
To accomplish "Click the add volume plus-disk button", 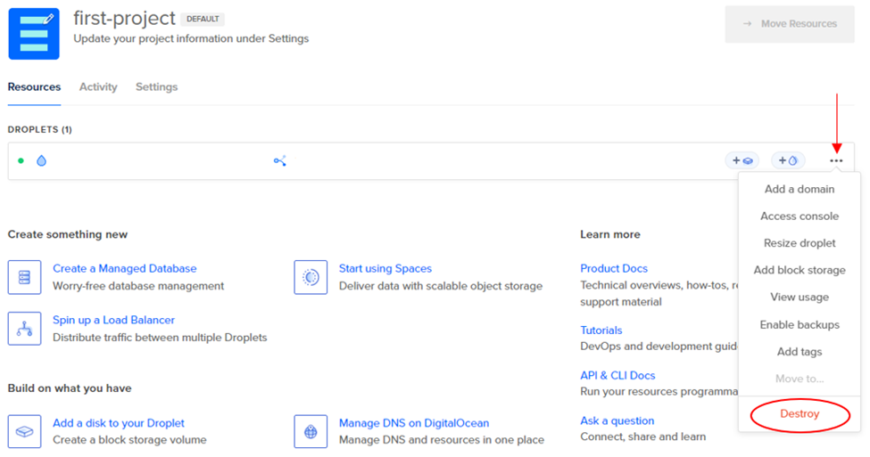I will point(742,160).
